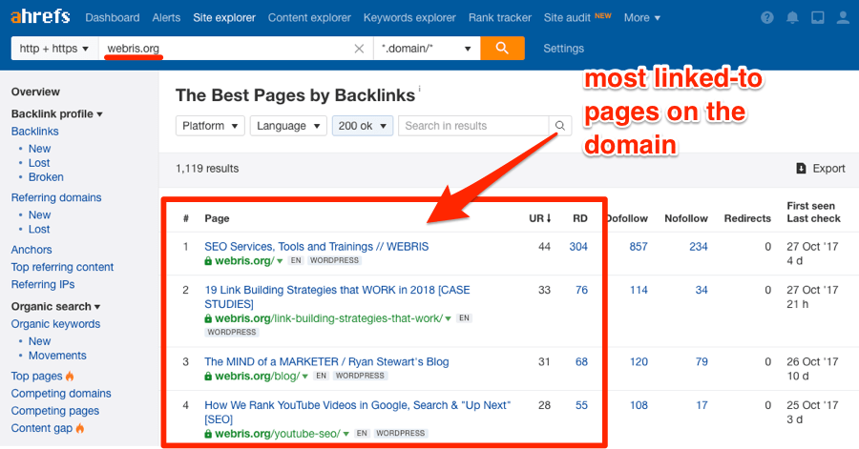
Task: Click dofollow value 857
Action: pos(639,247)
